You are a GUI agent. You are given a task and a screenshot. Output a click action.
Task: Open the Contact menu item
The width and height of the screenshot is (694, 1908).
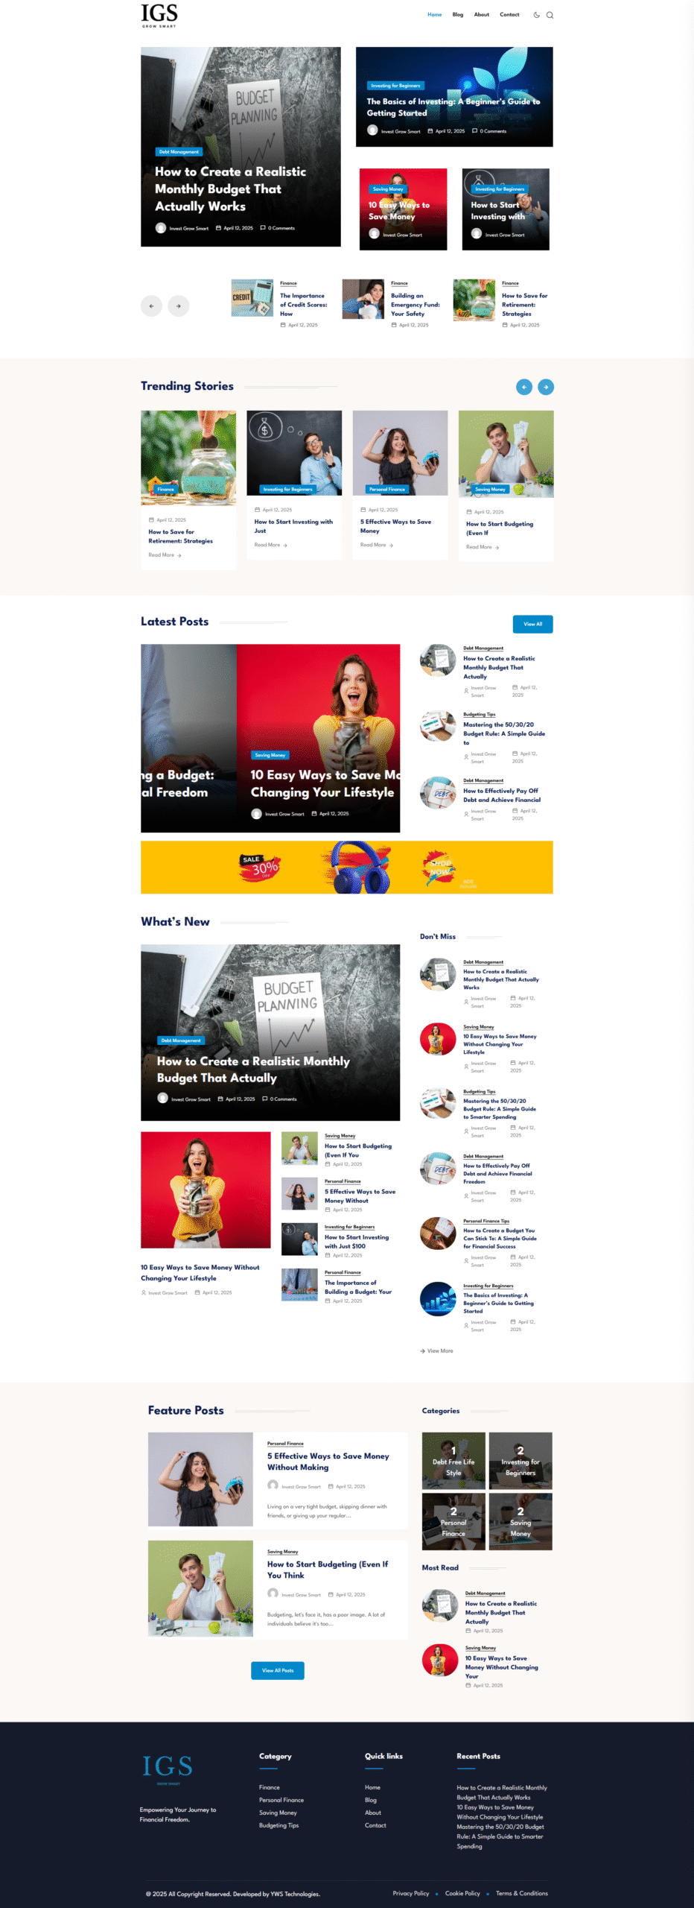click(509, 15)
